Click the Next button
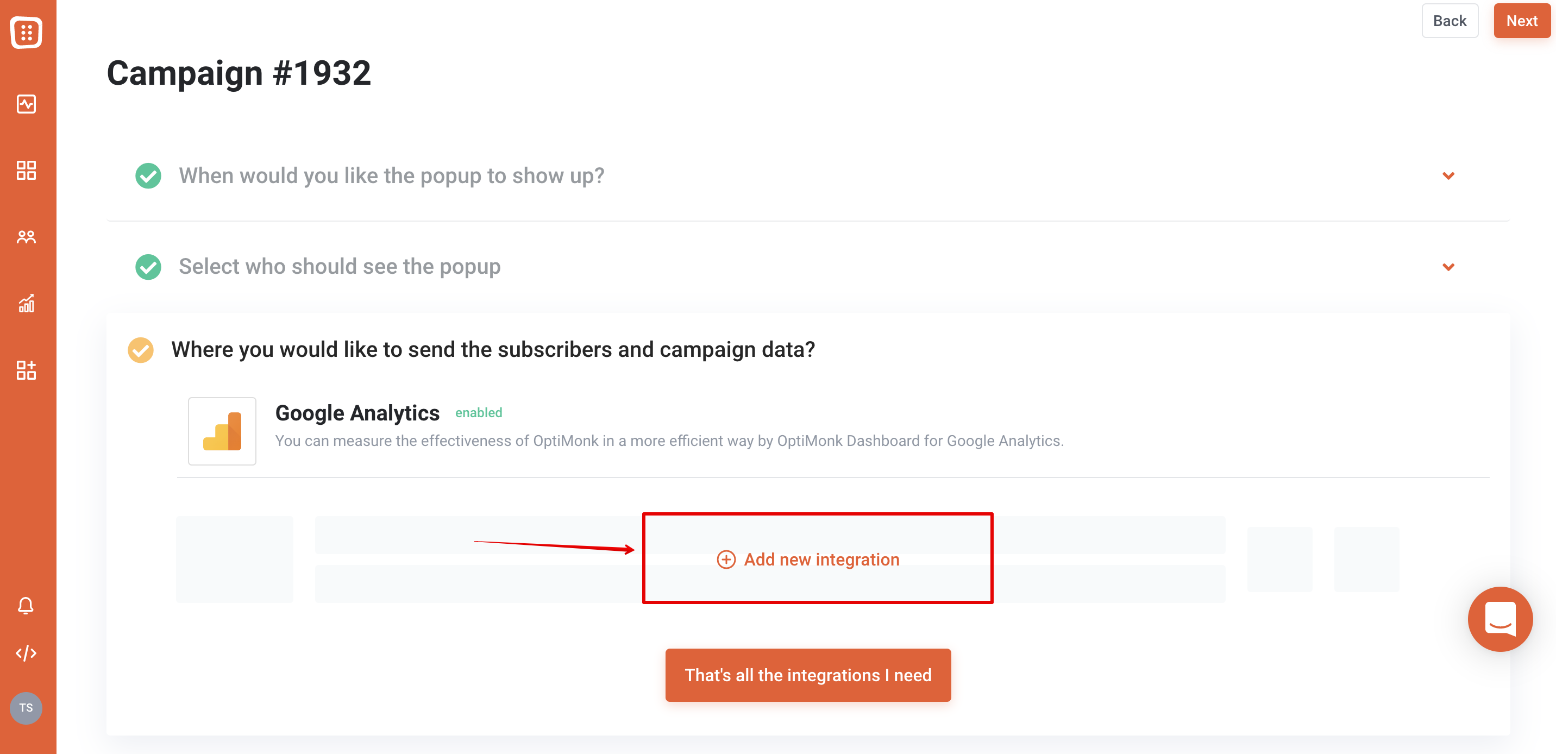 click(x=1522, y=21)
